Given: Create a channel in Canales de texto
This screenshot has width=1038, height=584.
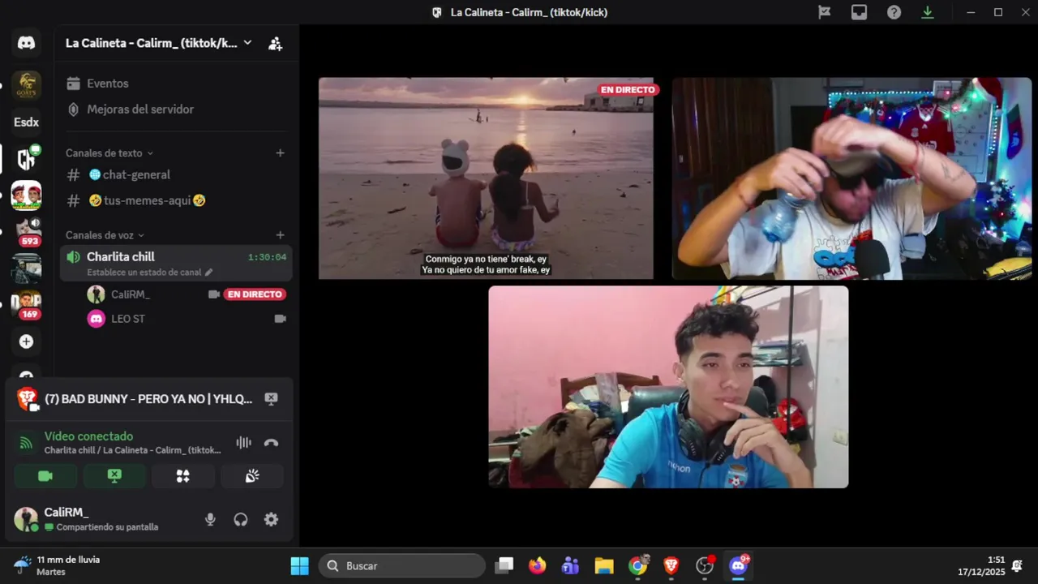Looking at the screenshot, I should tap(280, 153).
